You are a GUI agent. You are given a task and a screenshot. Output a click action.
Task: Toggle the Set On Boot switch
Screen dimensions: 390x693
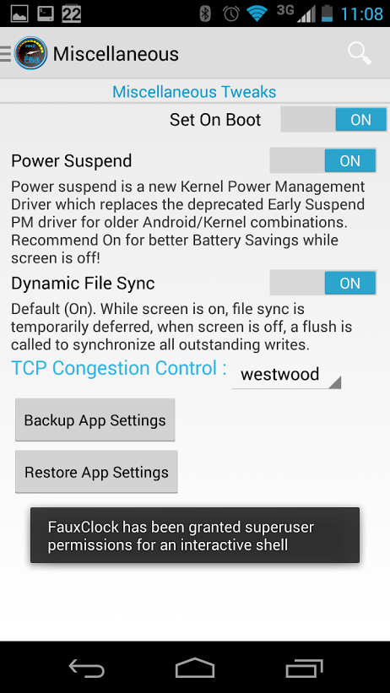[x=333, y=119]
